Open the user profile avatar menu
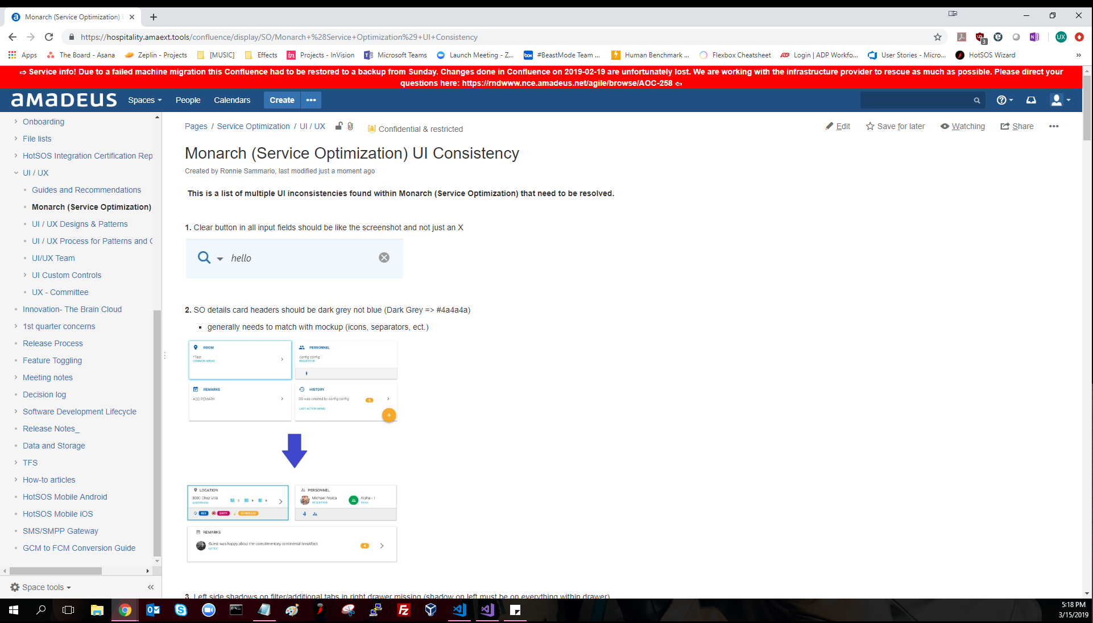The width and height of the screenshot is (1093, 623). 1061,100
